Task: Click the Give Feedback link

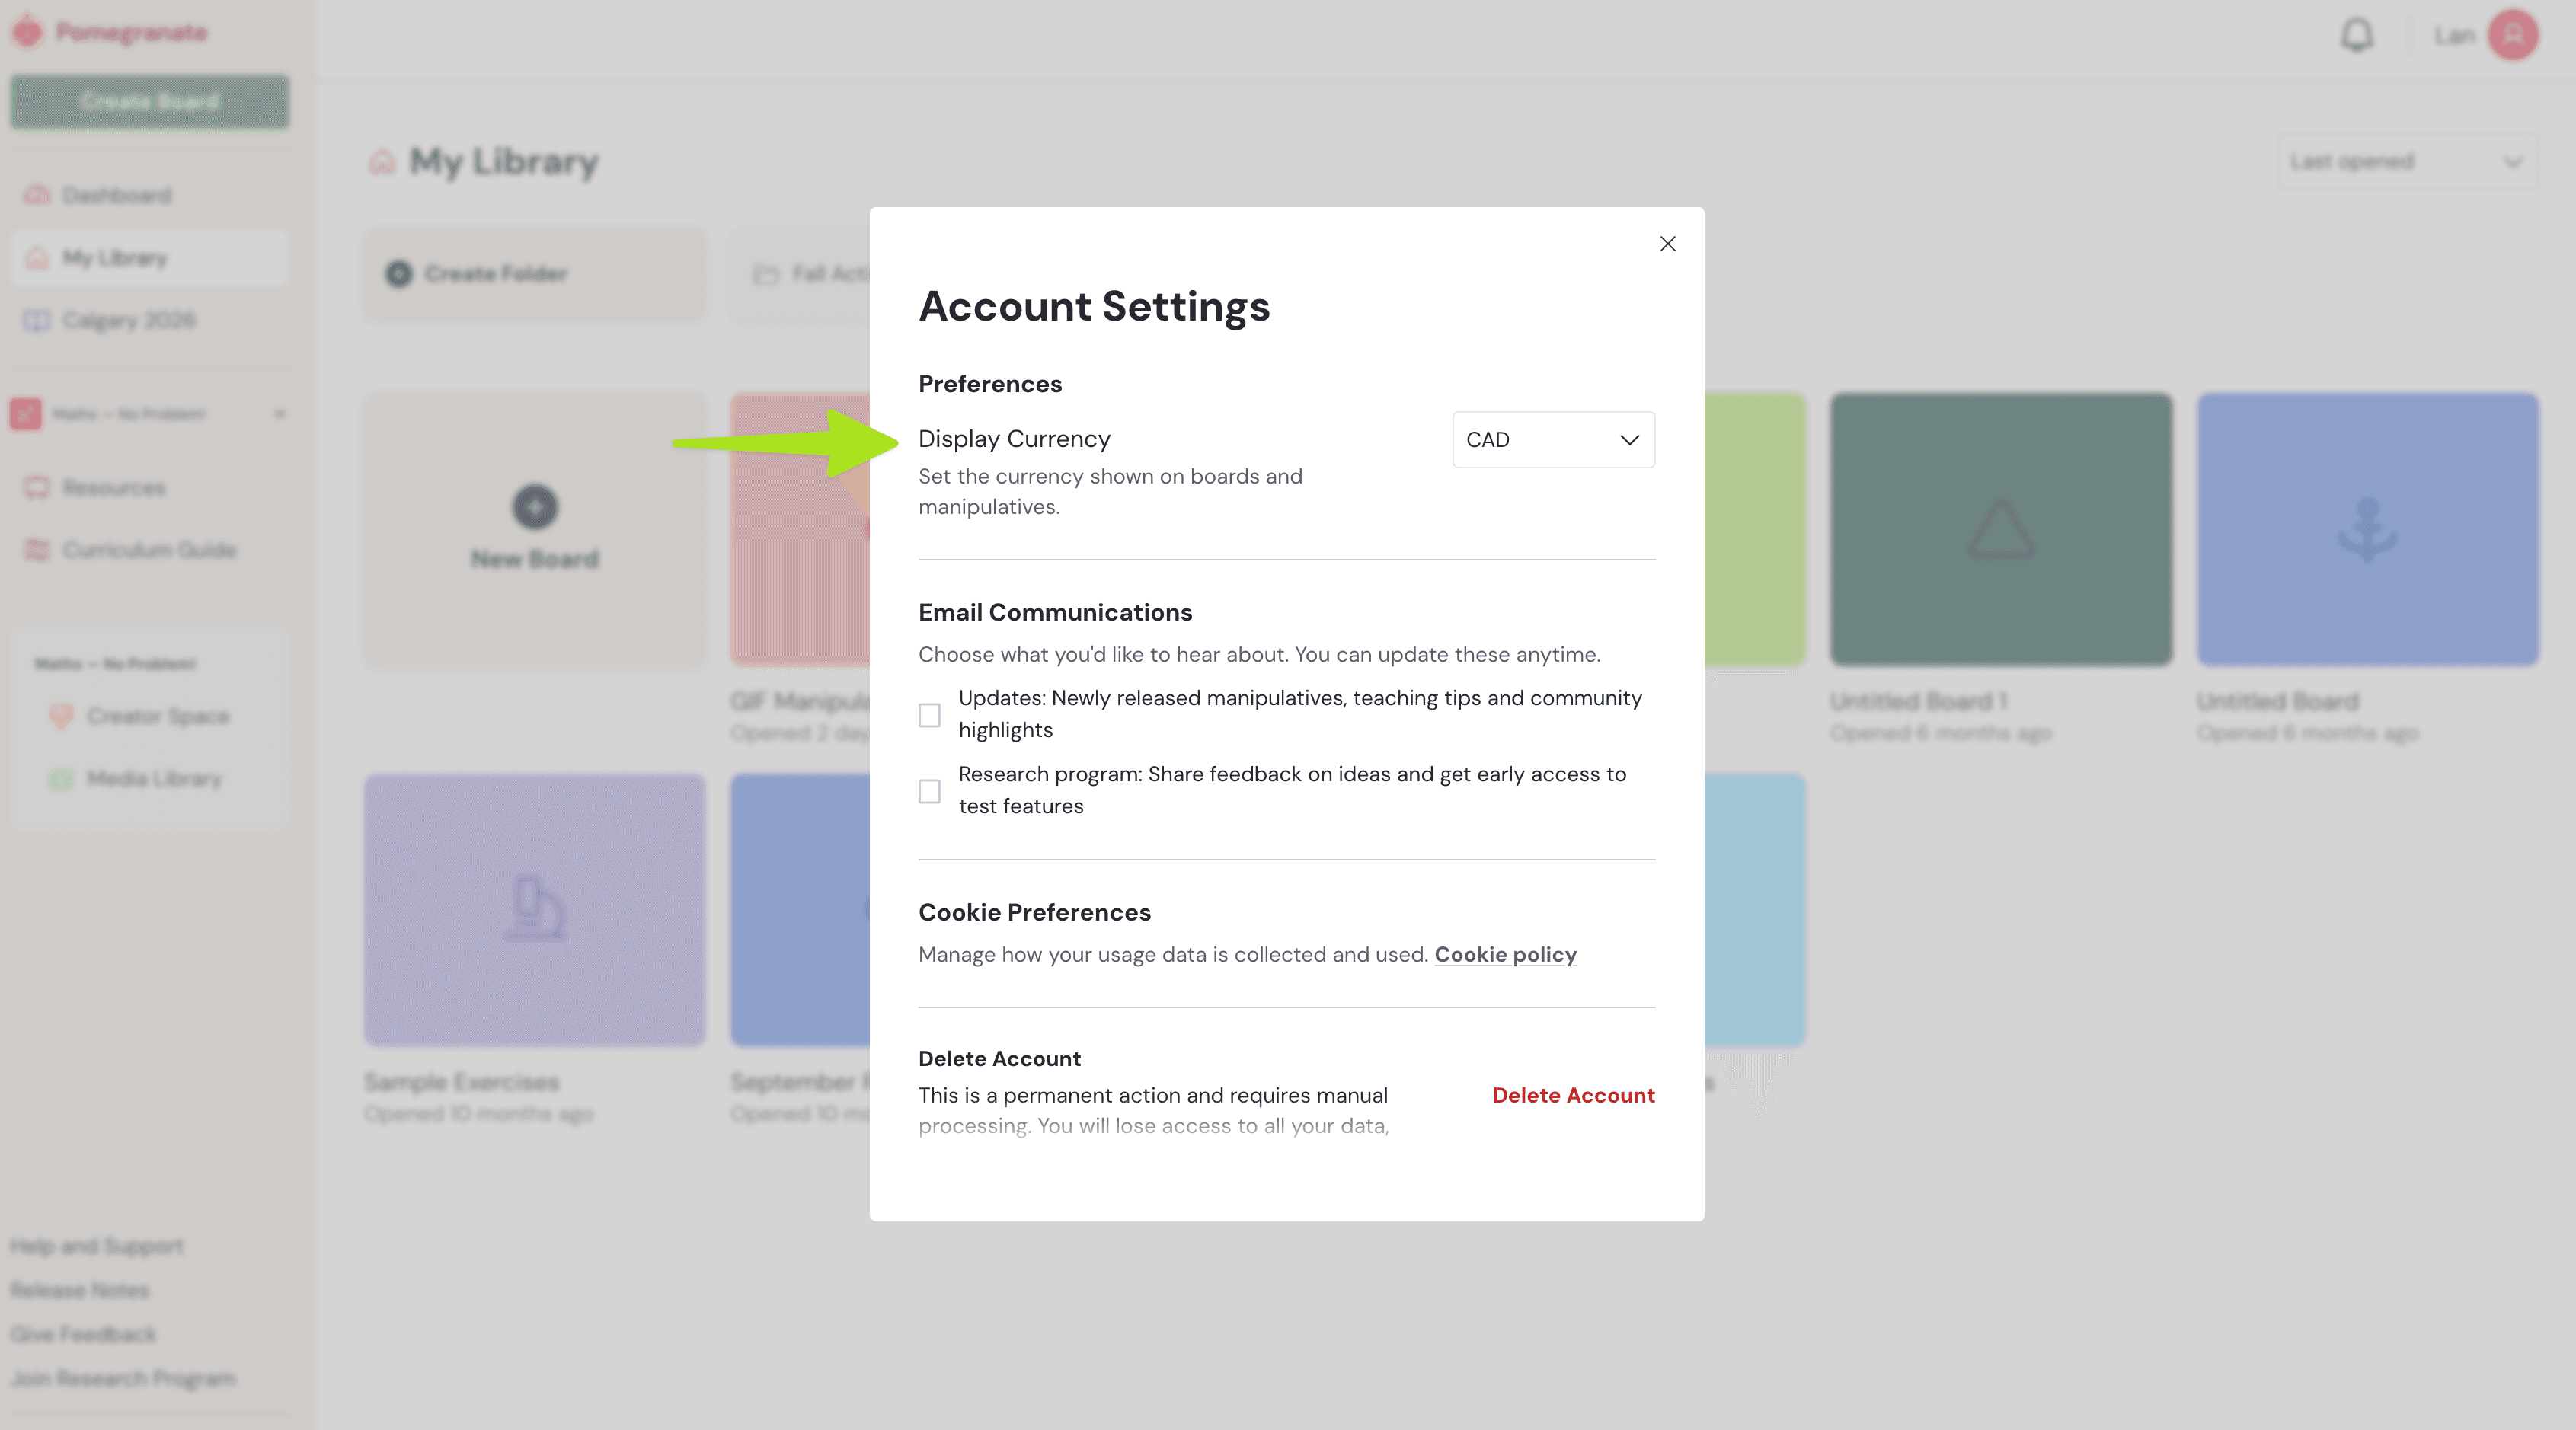Action: point(83,1334)
